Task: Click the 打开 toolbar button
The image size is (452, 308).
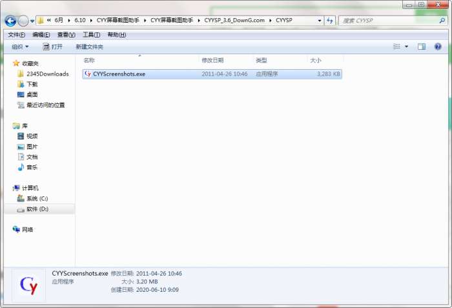Action: coord(52,46)
